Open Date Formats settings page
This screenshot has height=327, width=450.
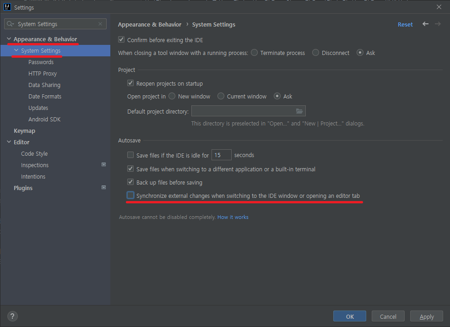[45, 97]
